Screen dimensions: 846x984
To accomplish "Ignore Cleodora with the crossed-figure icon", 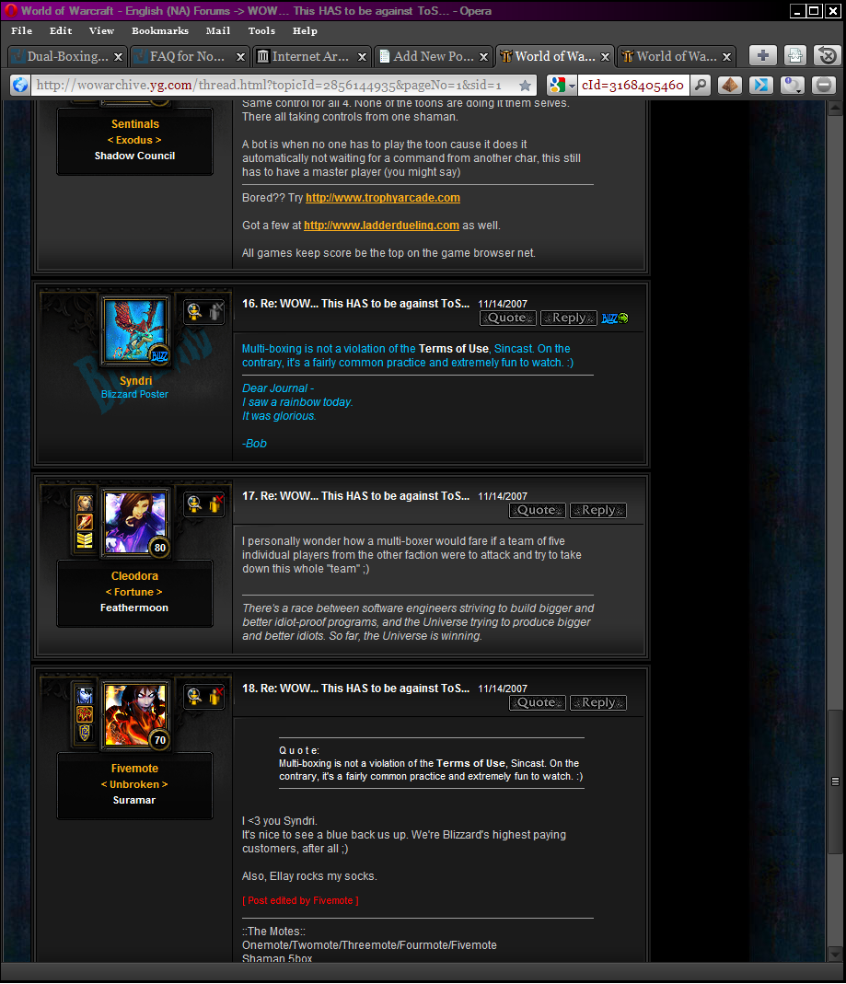I will point(215,504).
